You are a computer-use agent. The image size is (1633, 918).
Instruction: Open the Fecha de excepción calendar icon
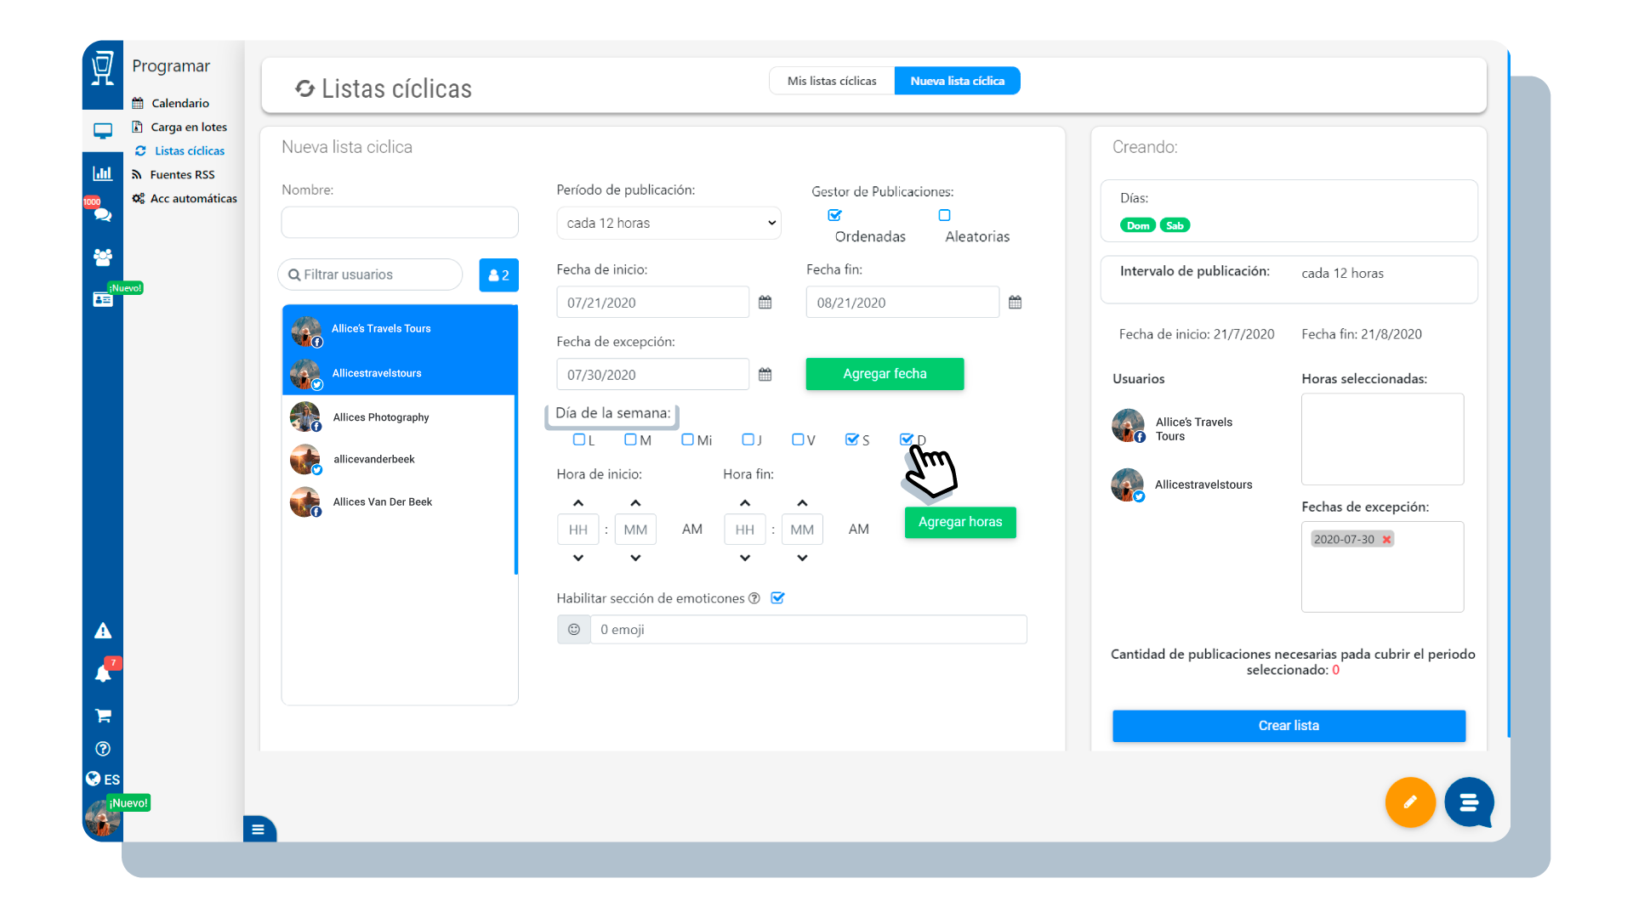pos(765,375)
